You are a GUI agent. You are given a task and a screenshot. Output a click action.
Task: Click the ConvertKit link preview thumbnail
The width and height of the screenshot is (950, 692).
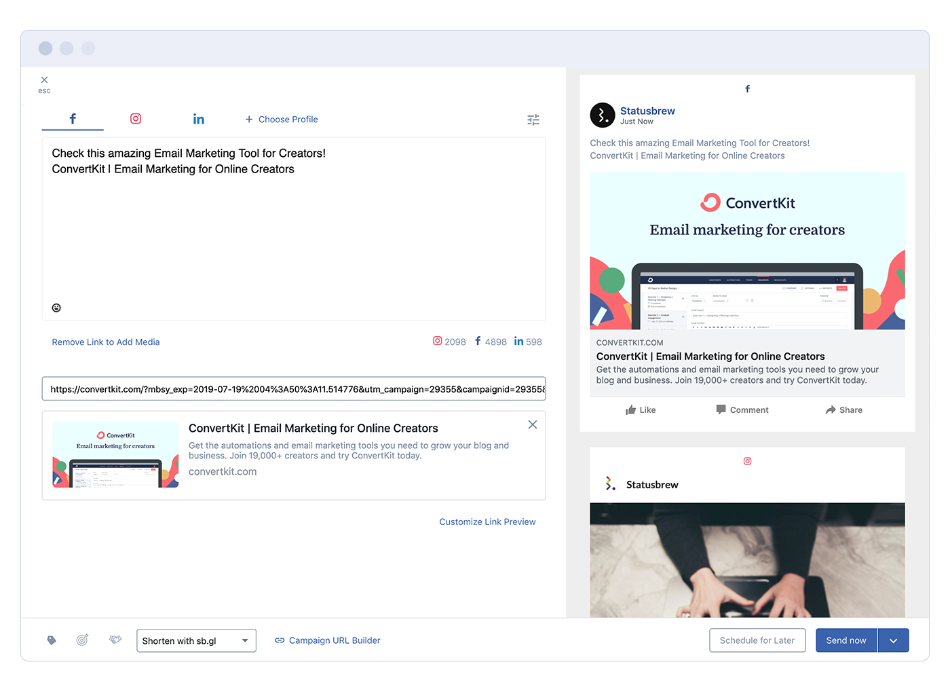tap(115, 454)
